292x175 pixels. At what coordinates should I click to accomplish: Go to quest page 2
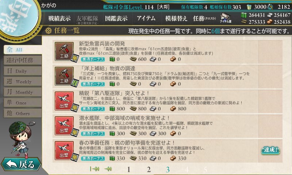click(149, 170)
